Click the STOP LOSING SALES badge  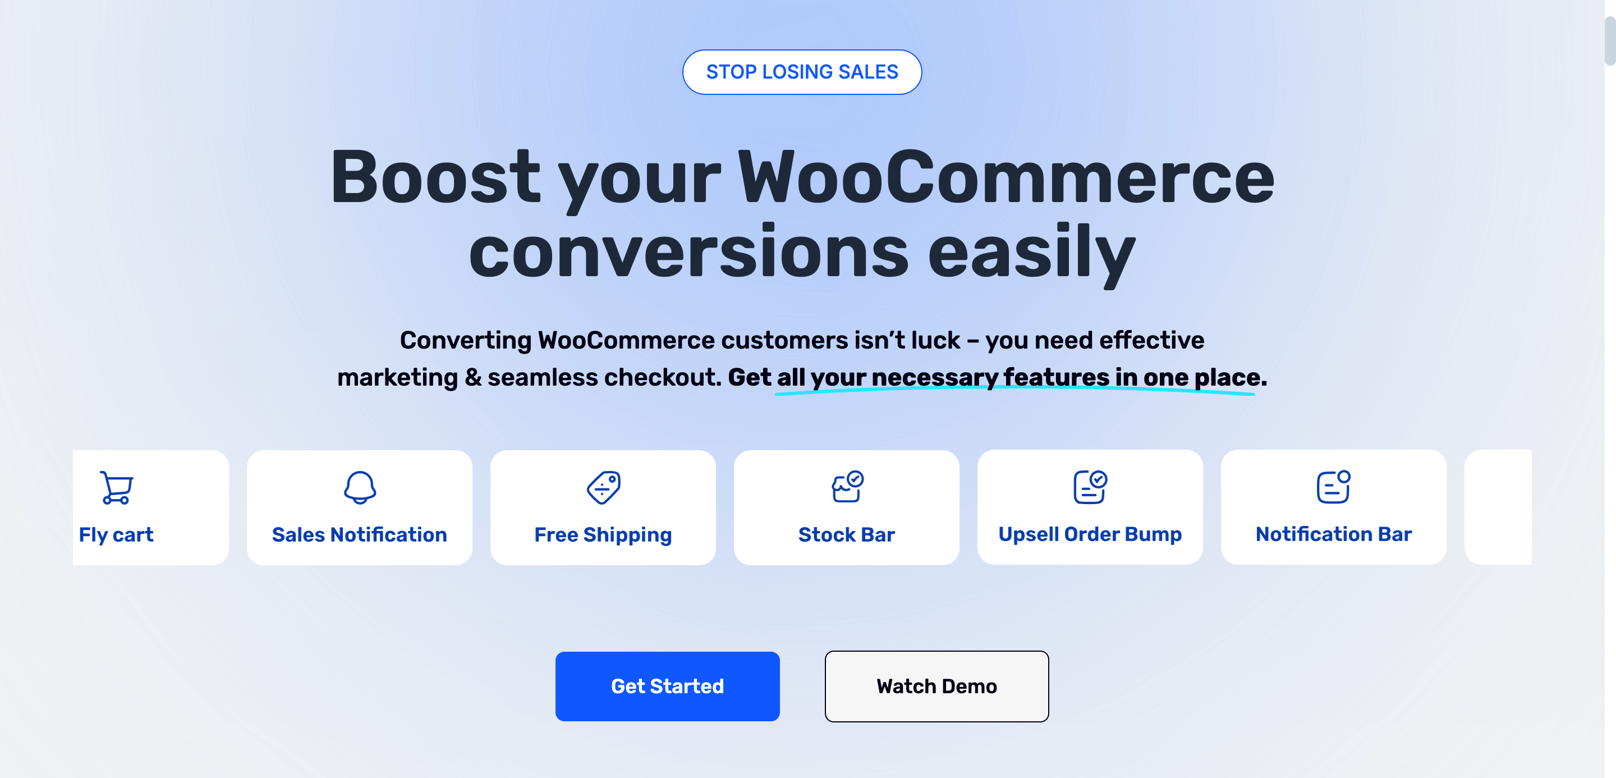[802, 71]
